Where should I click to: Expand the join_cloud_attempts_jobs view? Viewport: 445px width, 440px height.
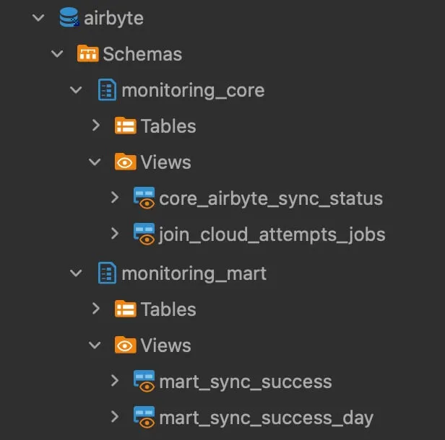click(115, 234)
